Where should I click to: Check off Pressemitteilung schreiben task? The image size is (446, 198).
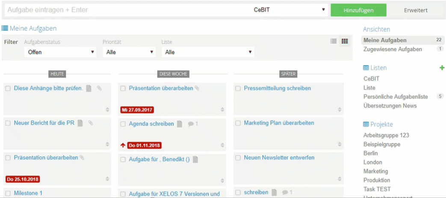click(x=238, y=88)
